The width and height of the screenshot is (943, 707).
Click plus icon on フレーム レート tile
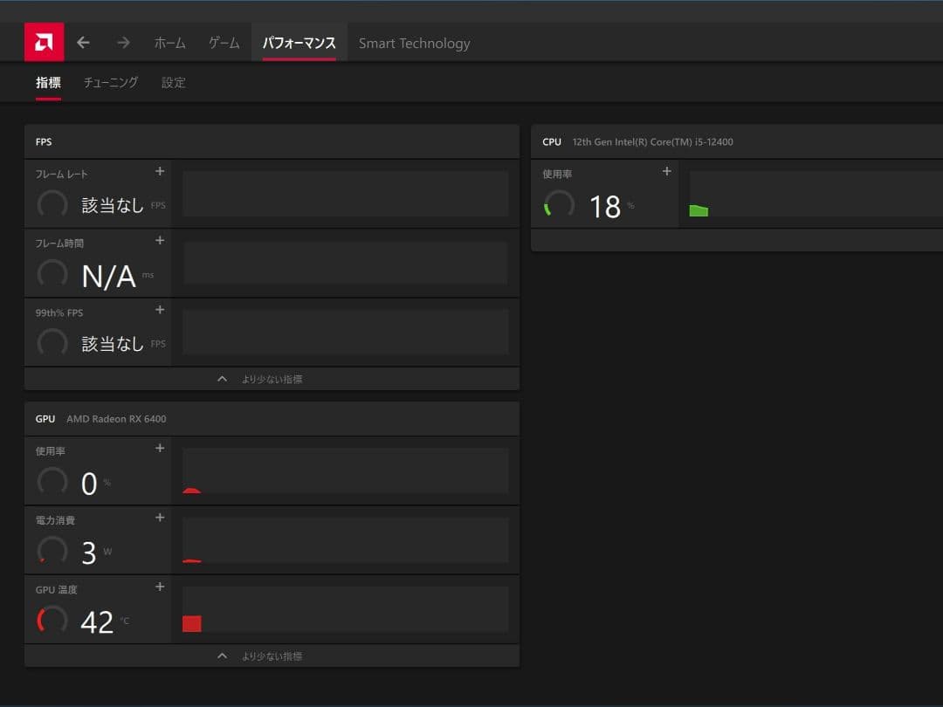[x=160, y=172]
